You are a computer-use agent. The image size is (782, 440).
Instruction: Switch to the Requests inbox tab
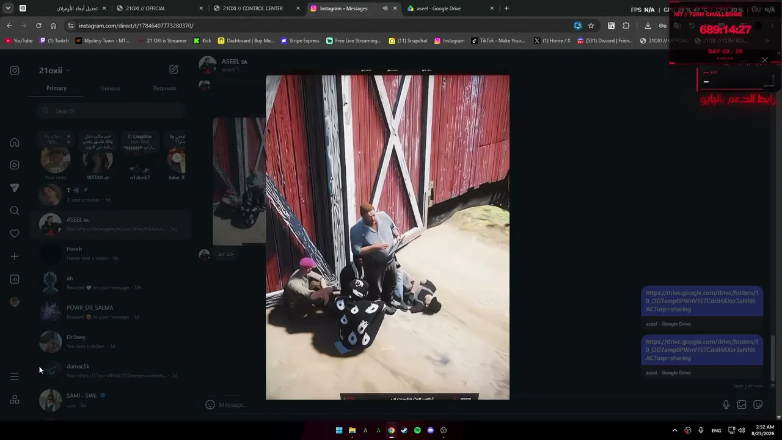(164, 88)
